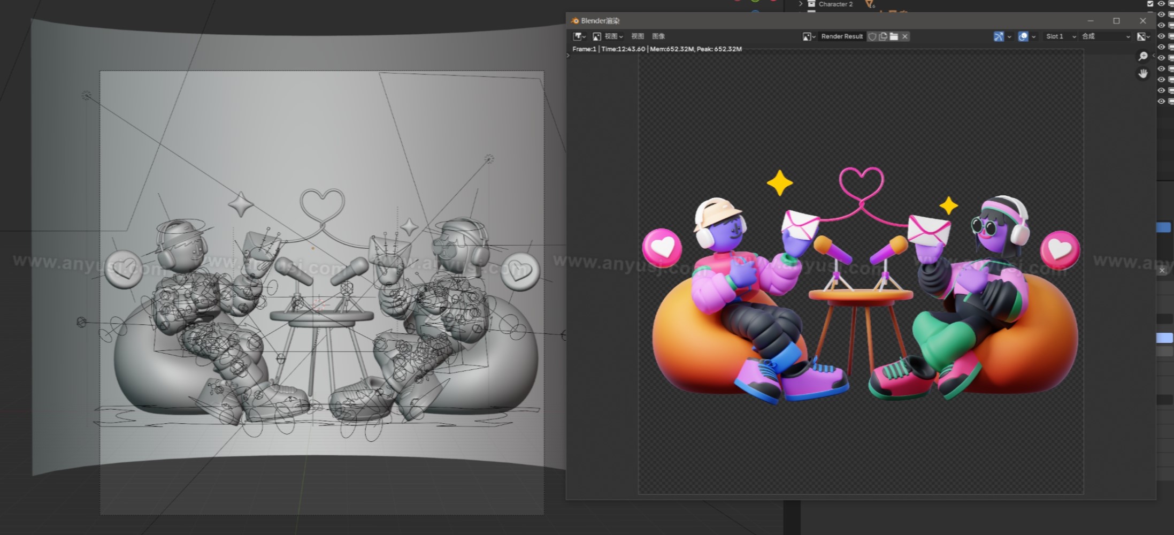Click the Character 2 collection icon
The height and width of the screenshot is (535, 1174).
point(811,4)
